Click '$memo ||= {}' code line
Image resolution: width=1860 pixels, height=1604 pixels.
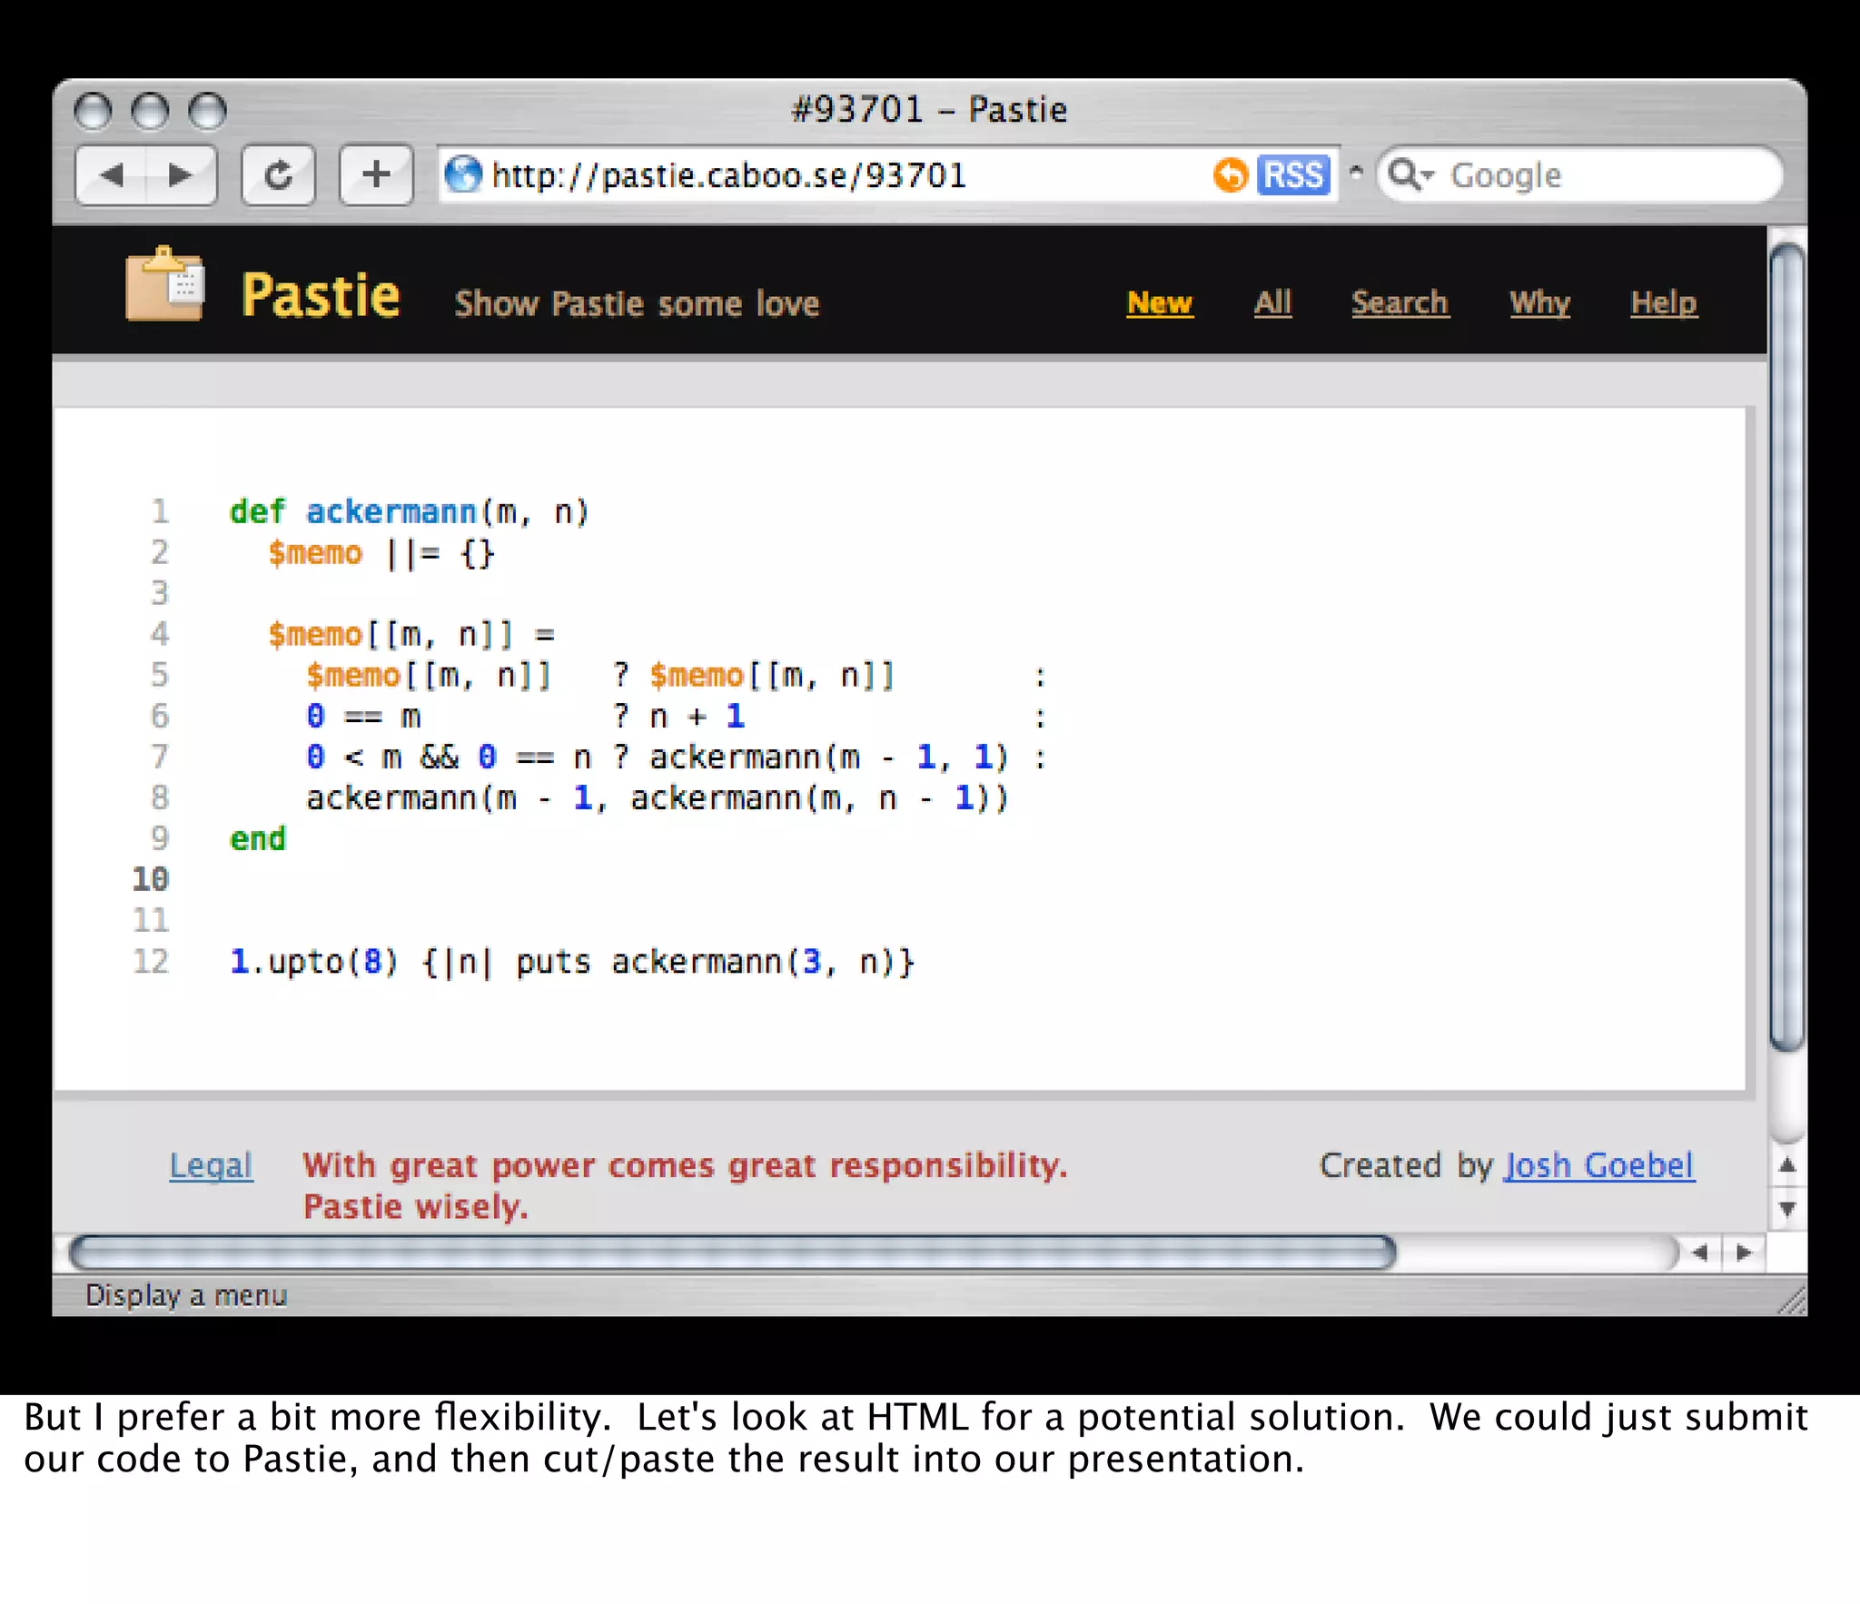coord(381,553)
